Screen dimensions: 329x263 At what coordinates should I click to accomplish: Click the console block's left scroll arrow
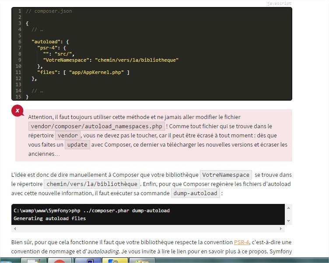(14, 229)
